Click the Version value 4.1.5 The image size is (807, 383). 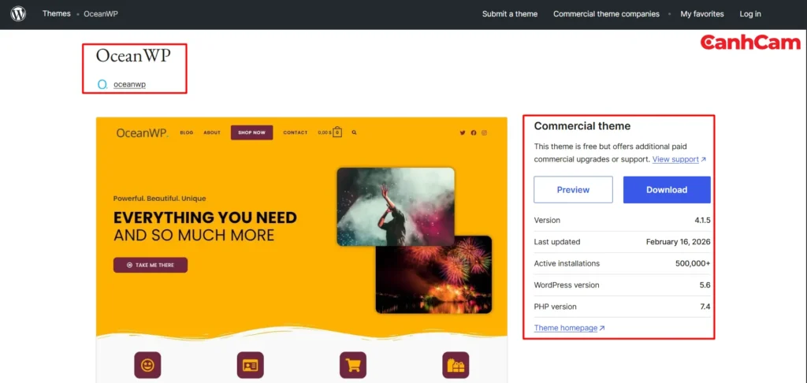[702, 221]
